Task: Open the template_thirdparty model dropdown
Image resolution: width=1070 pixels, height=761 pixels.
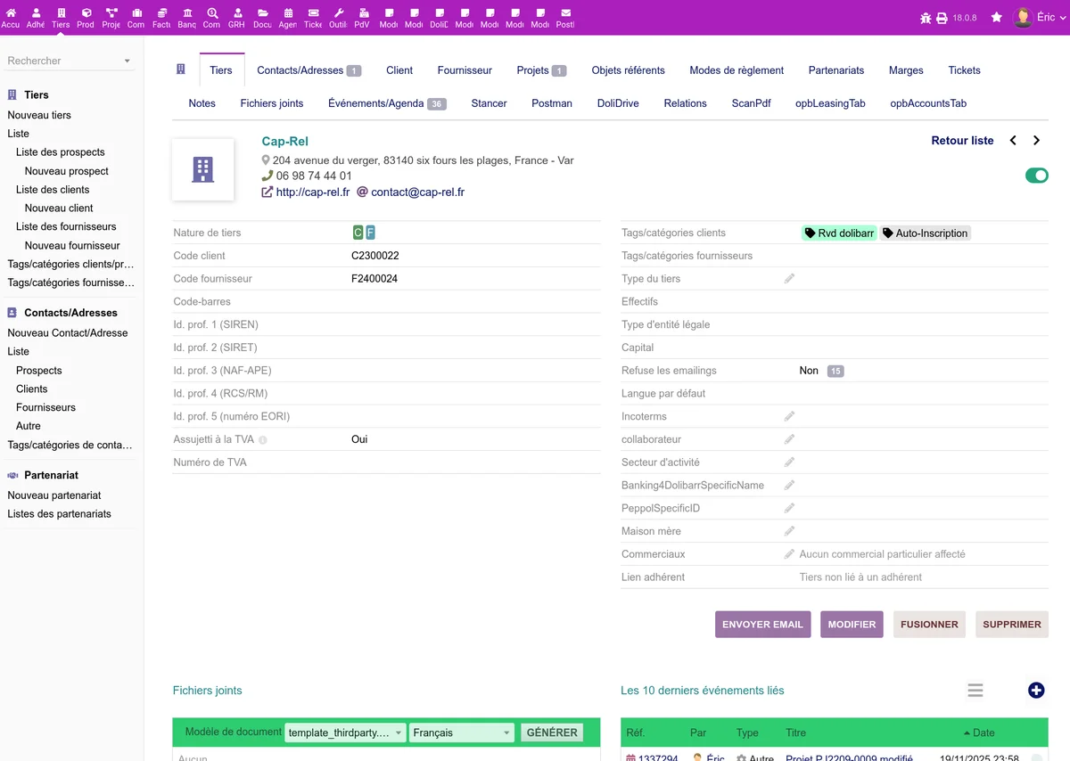Action: point(345,732)
